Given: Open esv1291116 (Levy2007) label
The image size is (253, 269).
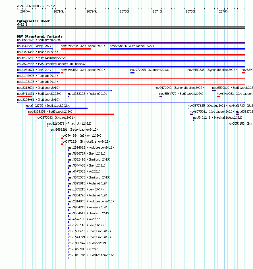Looking at the screenshot, I should coord(86,225).
